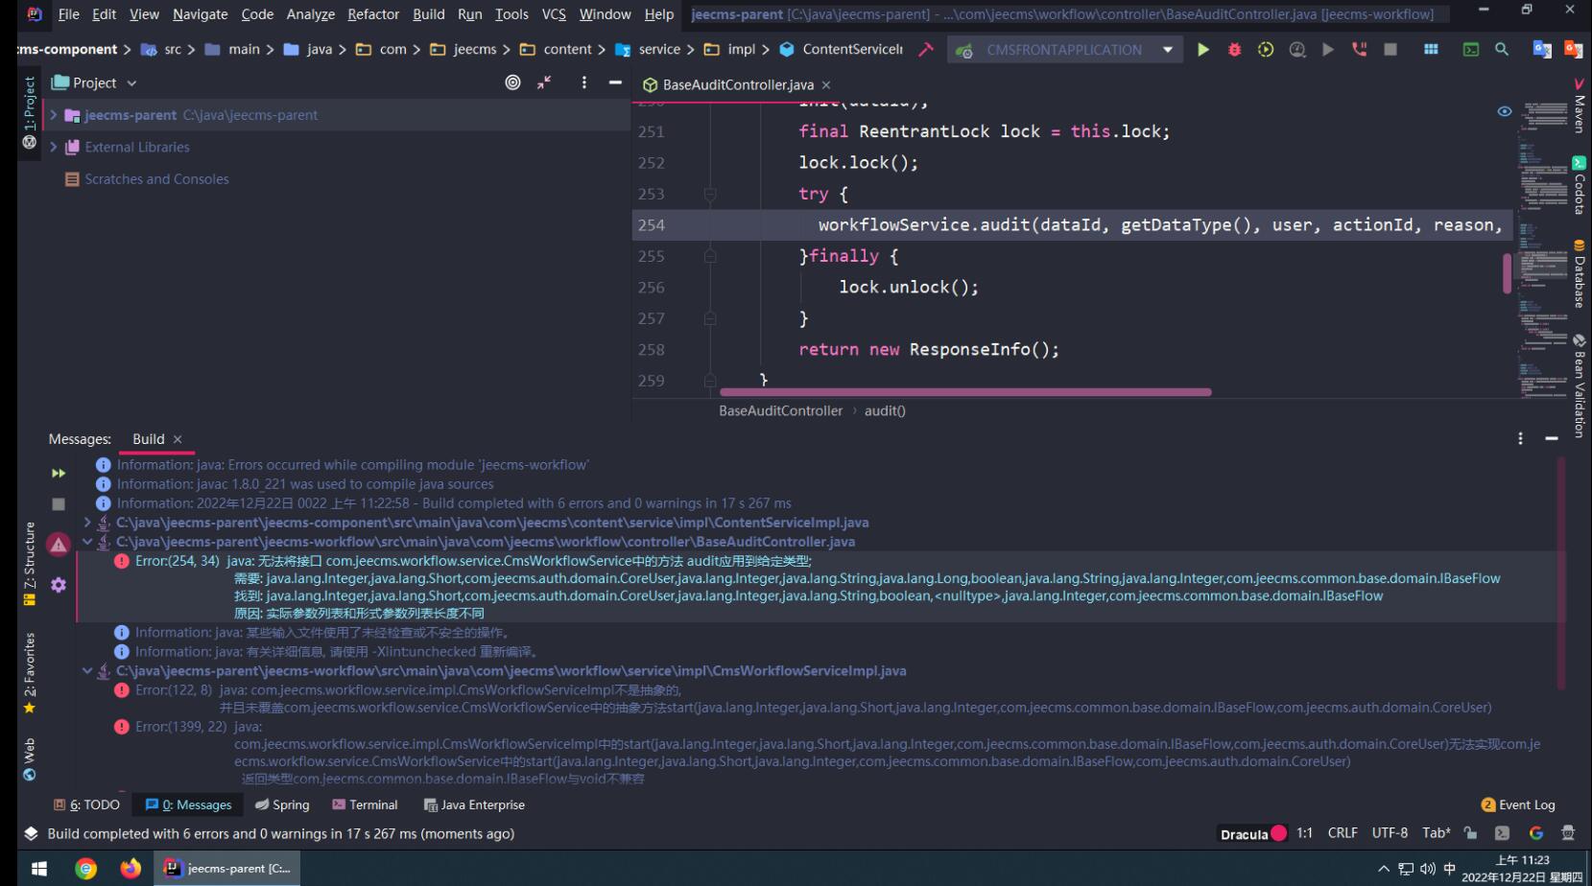Click the Search Everywhere magnifier icon
1592x886 pixels.
[x=1502, y=50]
